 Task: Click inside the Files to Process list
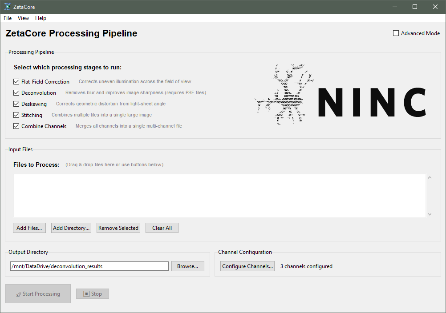pos(218,196)
